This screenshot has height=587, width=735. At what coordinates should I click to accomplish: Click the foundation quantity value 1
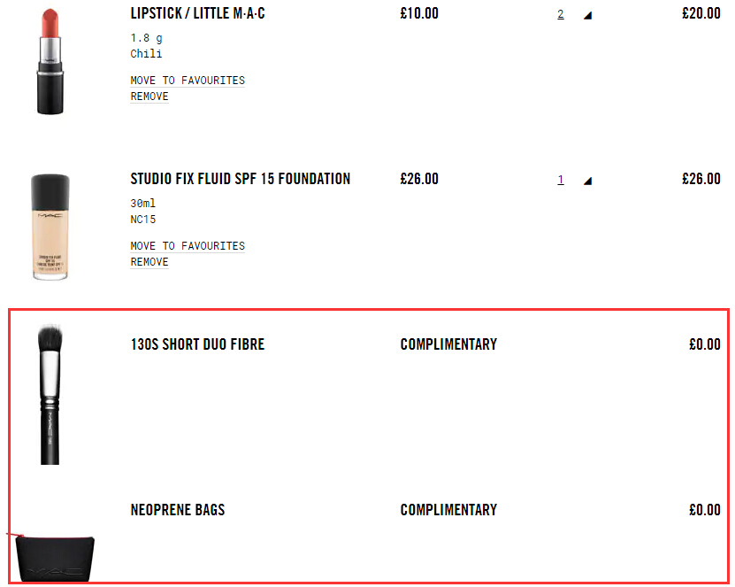(561, 180)
